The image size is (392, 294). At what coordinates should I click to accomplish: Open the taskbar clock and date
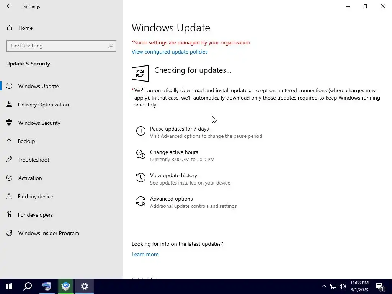(359, 286)
